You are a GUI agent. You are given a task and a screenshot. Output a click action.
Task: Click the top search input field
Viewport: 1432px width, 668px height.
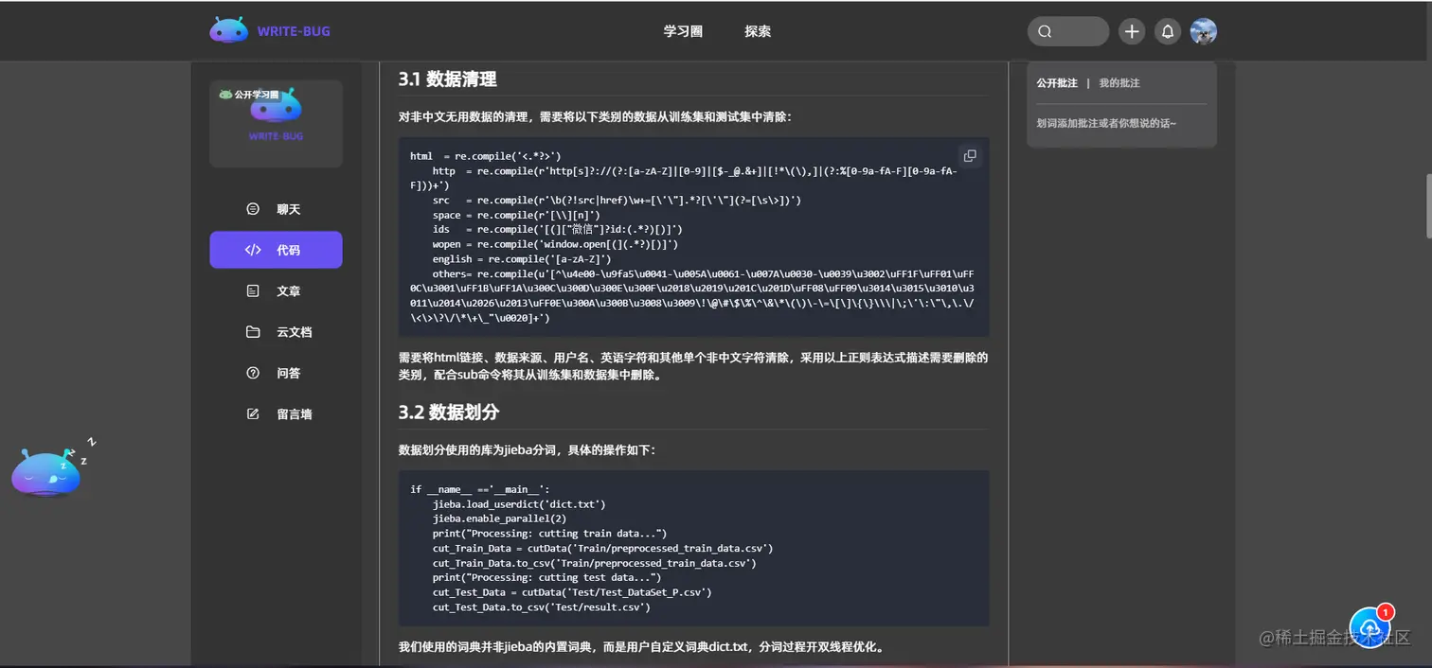coord(1068,31)
